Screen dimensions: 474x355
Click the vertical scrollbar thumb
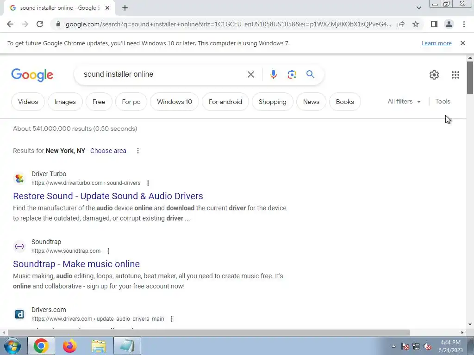click(470, 78)
